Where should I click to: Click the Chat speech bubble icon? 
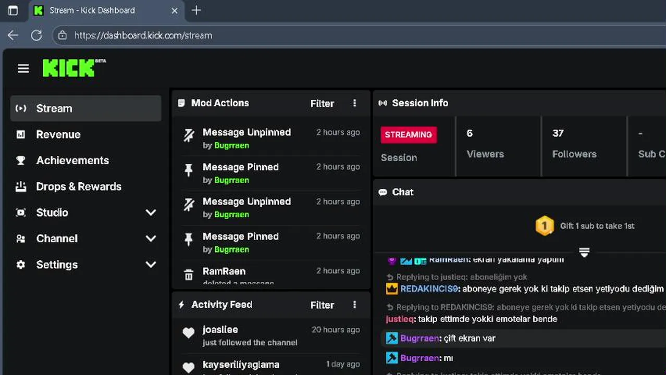pos(383,192)
